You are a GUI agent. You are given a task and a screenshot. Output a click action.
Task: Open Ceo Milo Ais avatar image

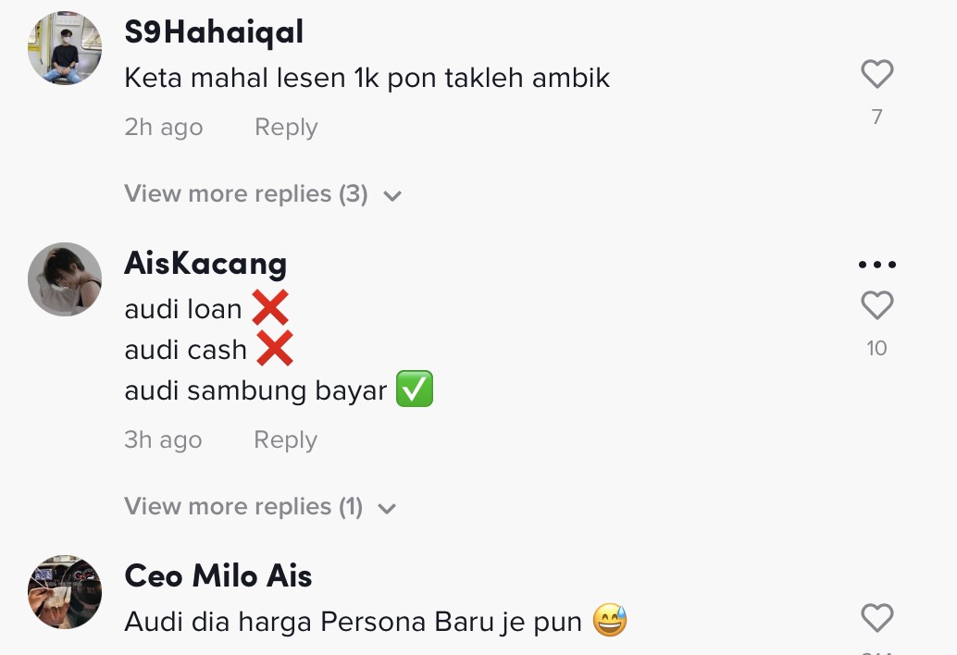(65, 591)
